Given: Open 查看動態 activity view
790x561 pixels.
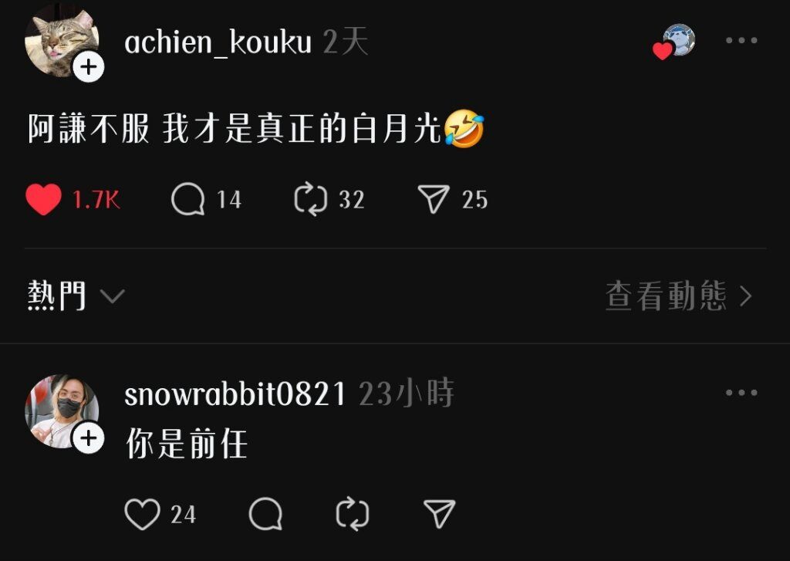Looking at the screenshot, I should 679,296.
